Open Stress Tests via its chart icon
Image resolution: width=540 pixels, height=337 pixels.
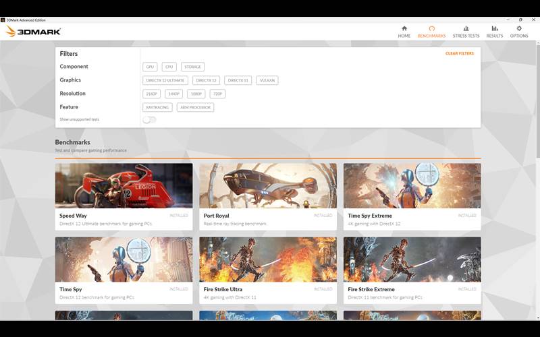[x=466, y=28]
